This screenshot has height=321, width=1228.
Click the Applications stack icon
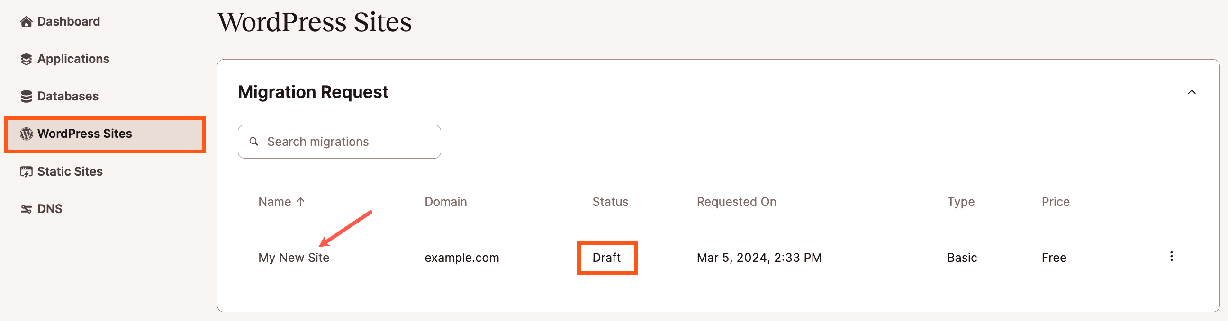click(x=26, y=59)
